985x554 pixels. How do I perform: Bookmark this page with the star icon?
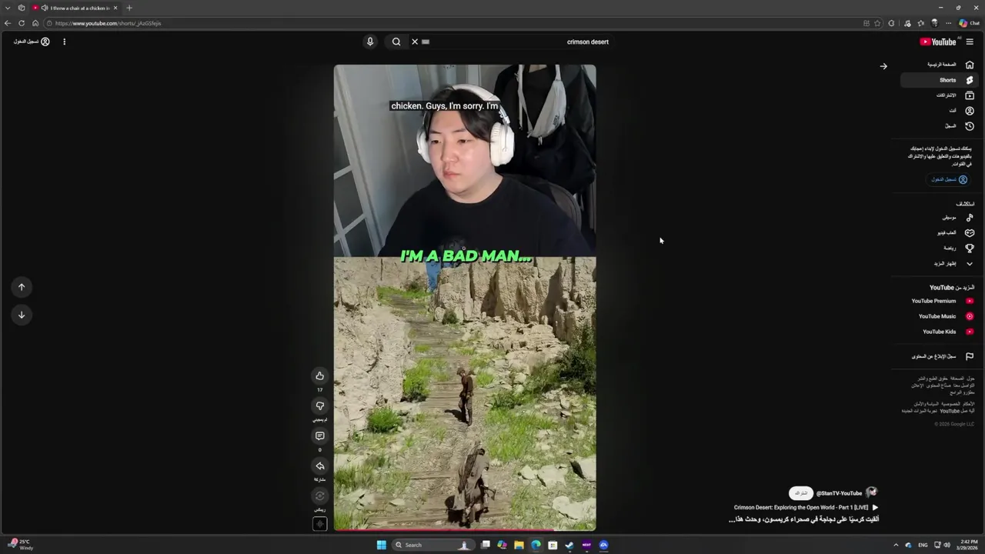(x=877, y=23)
